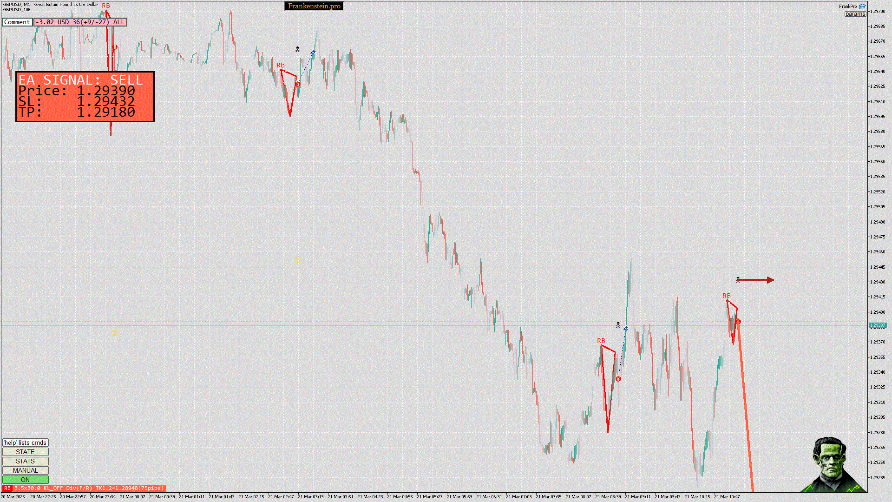
Task: Click the skull icon near 03:19 peak
Action: pos(297,49)
